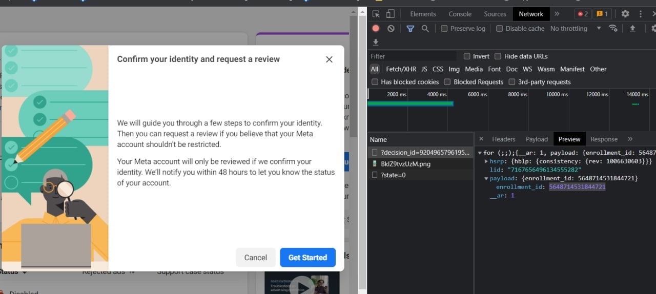656x294 pixels.
Task: Enable the Preserve log checkbox
Action: tap(444, 28)
